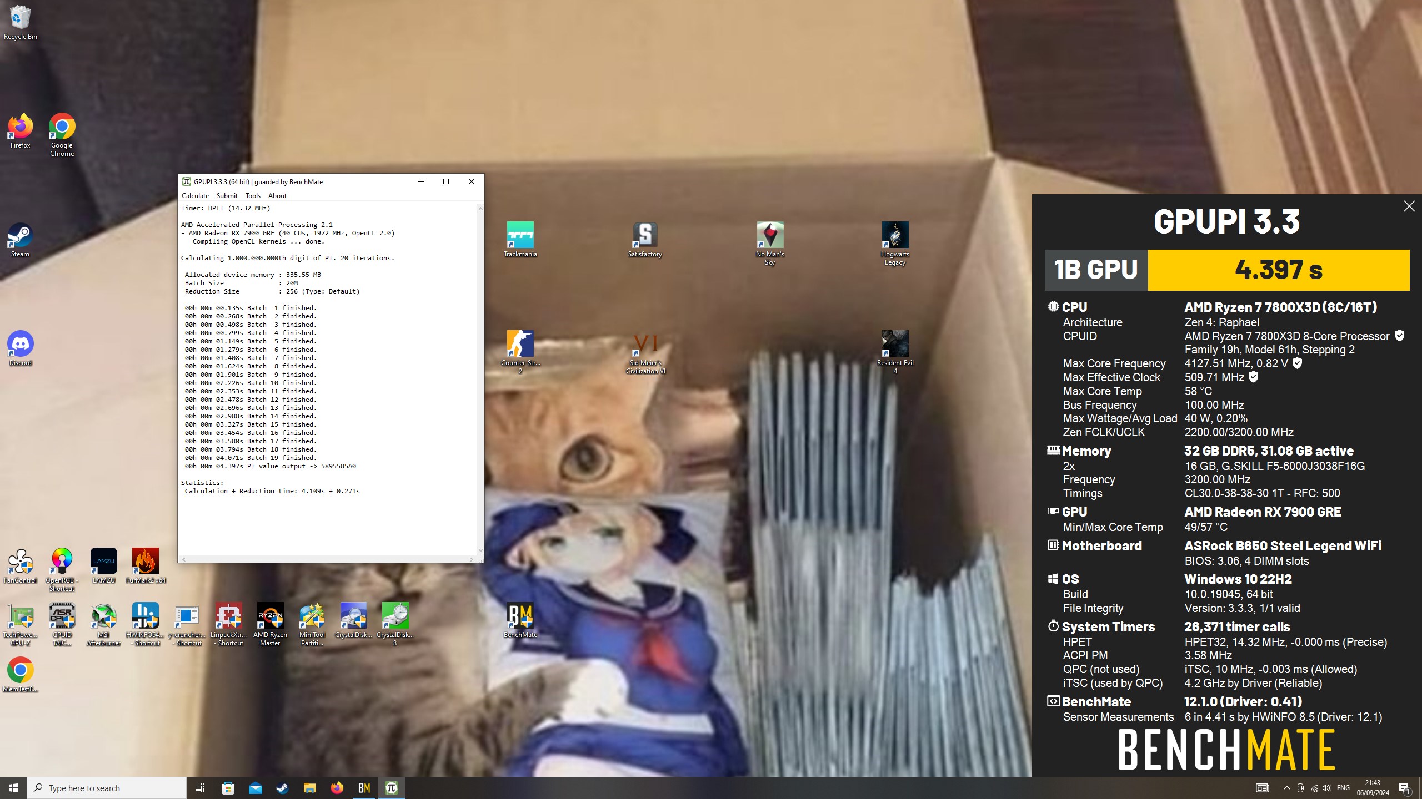Open the volume control in tray
This screenshot has height=799, width=1422.
(x=1327, y=788)
